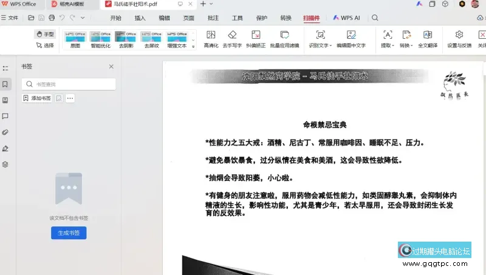Apply the 去屏纹 moire removal filter
486x275 pixels.
click(x=151, y=39)
